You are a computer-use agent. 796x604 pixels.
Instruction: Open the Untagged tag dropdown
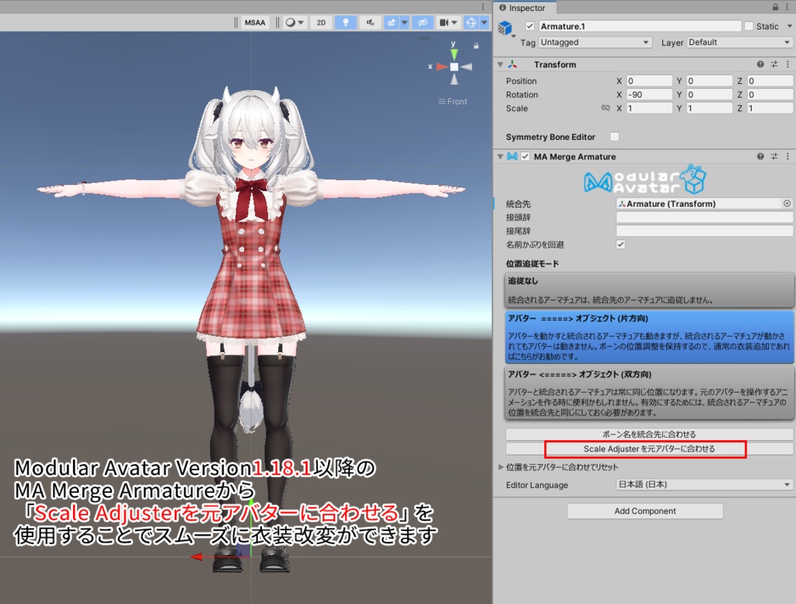[595, 42]
